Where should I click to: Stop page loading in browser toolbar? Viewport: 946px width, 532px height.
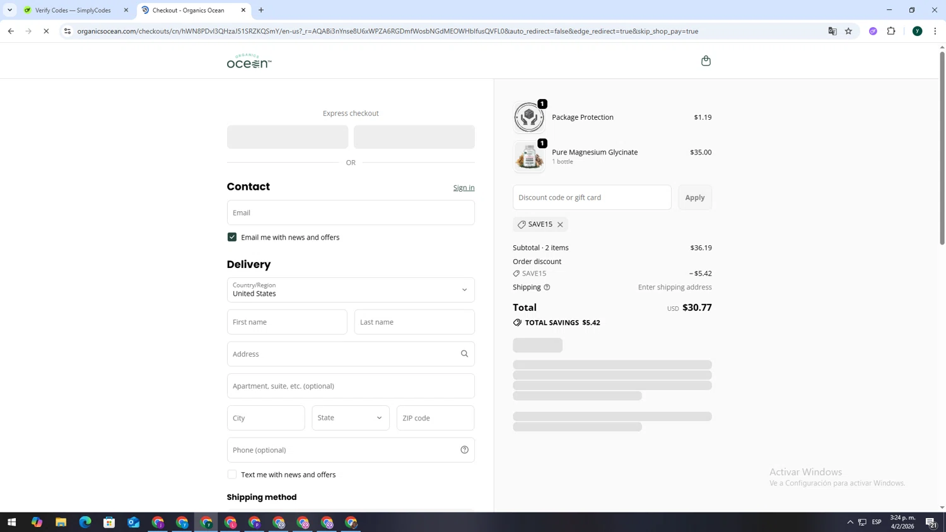[x=46, y=31]
